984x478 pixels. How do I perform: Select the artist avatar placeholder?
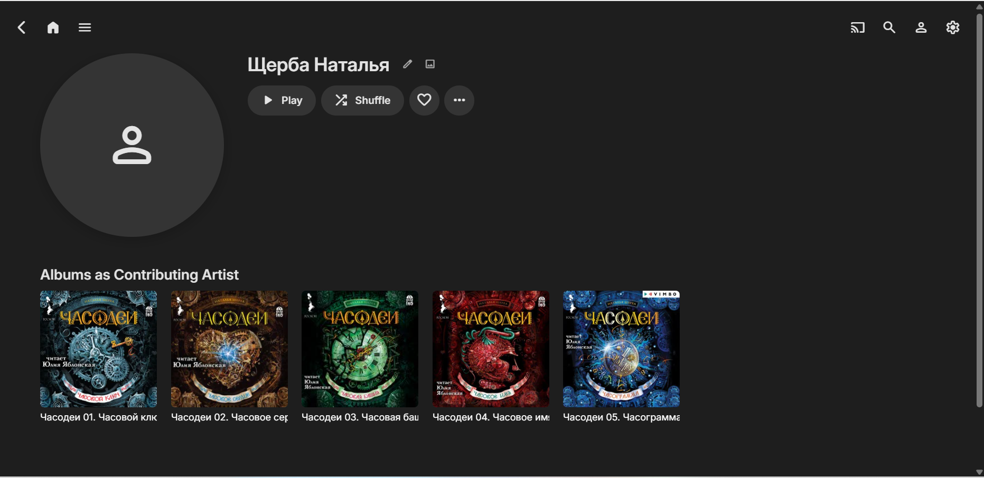pyautogui.click(x=132, y=145)
